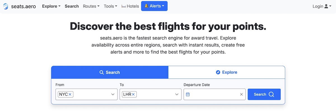
Task: Go to Search in navigation bar
Action: [72, 6]
